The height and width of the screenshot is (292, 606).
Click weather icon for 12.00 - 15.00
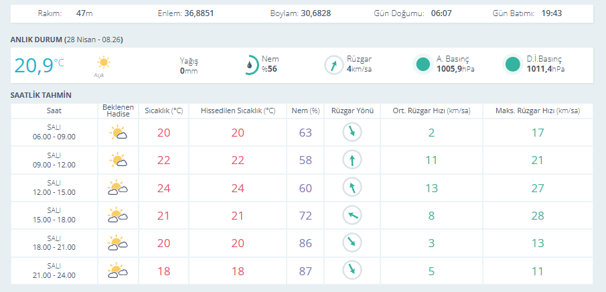[x=118, y=188]
